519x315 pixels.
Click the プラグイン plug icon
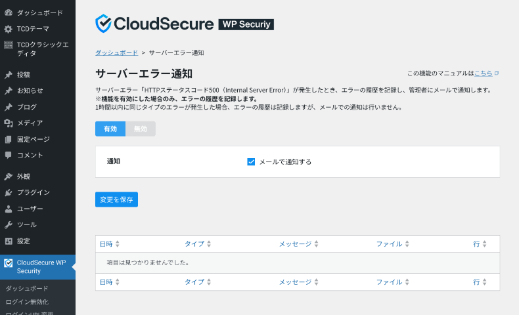coord(9,192)
